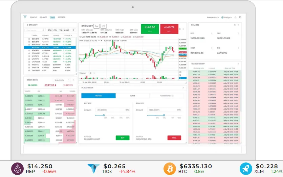Open chart widget settings icon
Viewport: 283px width, 177px height.
pos(180,29)
